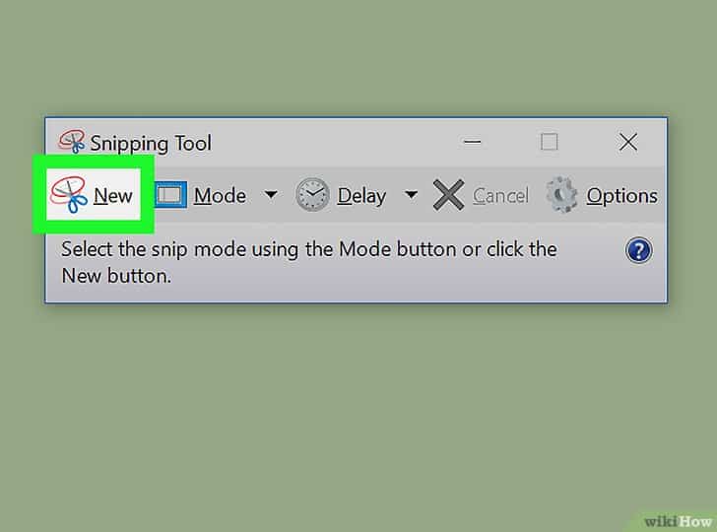This screenshot has width=717, height=532.
Task: Click the wikiHow watermark logo
Action: [x=677, y=519]
